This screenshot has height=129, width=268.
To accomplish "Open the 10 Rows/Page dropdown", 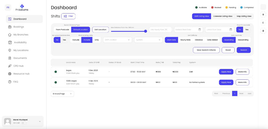I will click(x=62, y=94).
